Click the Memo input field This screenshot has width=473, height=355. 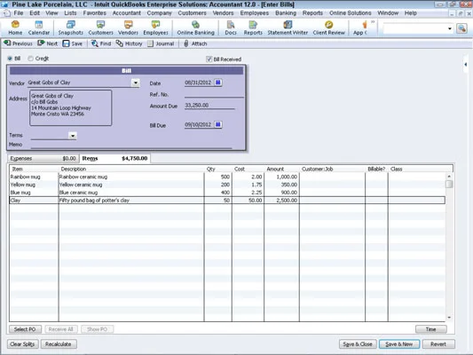tap(131, 145)
